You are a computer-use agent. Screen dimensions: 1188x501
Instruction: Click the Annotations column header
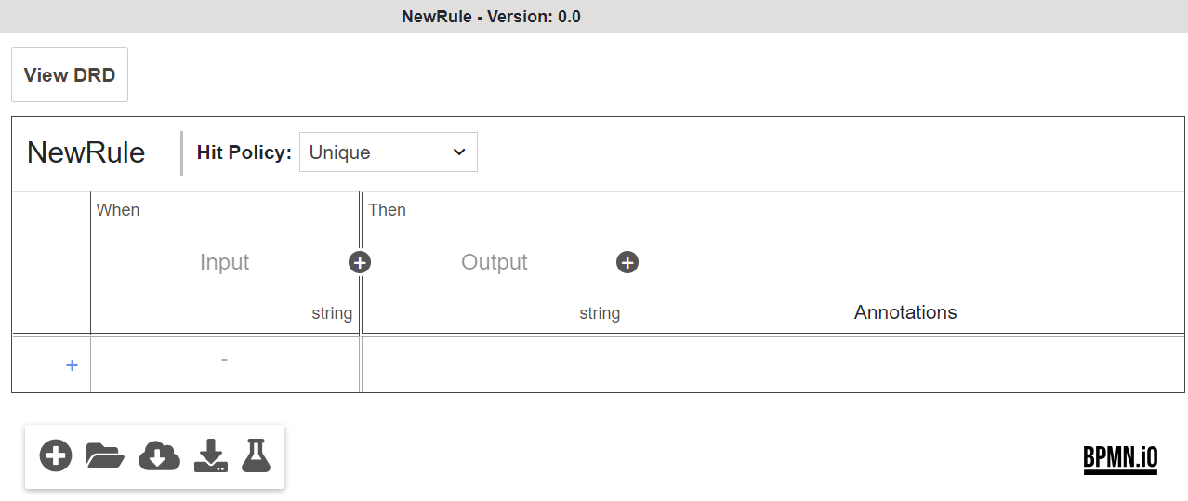tap(905, 312)
